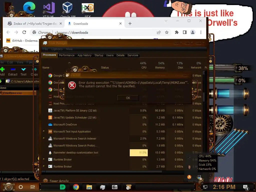Open the Users tab in Task Manager

[110, 55]
